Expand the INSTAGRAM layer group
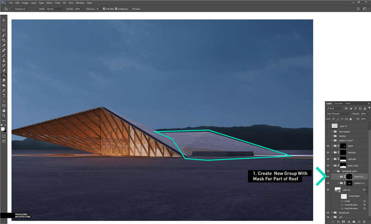The height and width of the screenshot is (224, 371). point(332,132)
